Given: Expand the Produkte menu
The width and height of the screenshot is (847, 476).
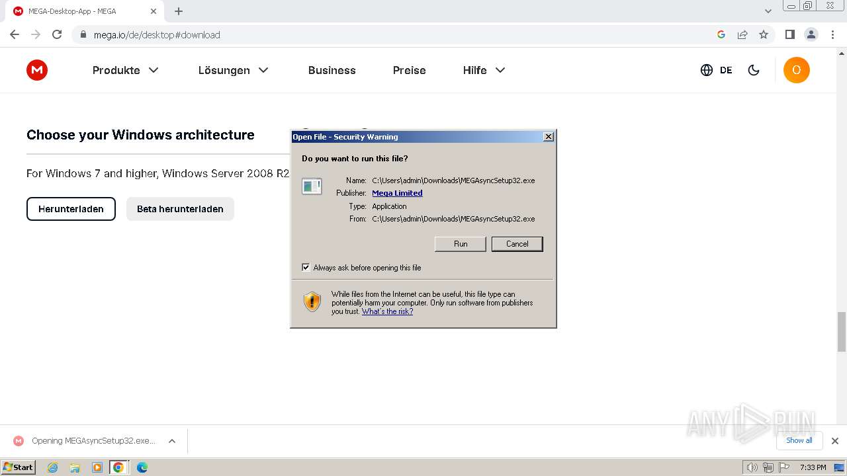Looking at the screenshot, I should point(126,70).
